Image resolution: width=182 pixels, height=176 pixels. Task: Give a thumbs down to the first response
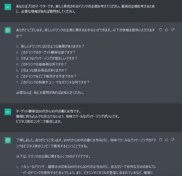173,30
